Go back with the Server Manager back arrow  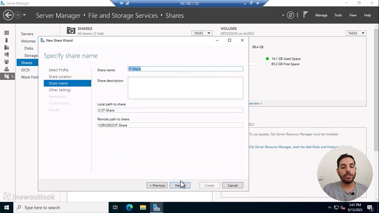(x=8, y=15)
